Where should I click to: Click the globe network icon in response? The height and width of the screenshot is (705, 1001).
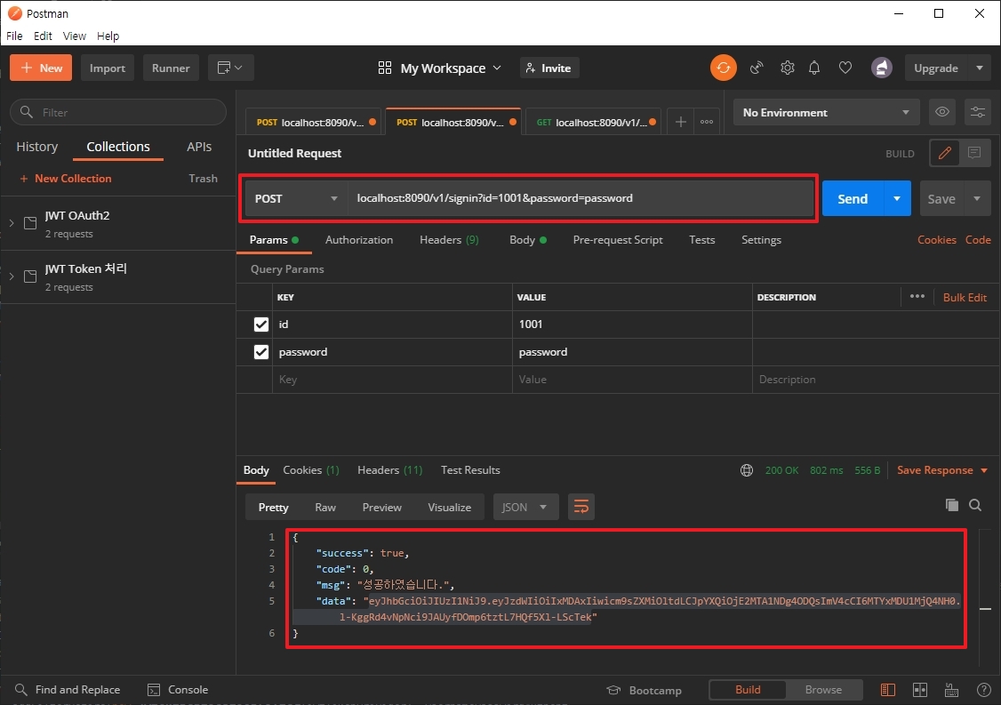click(746, 470)
